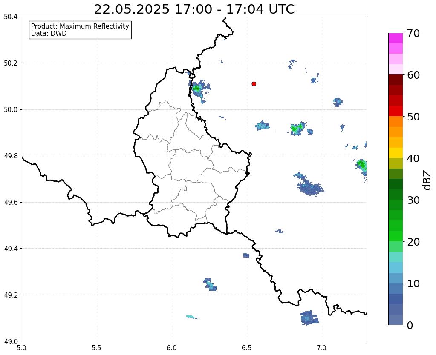Pick the light blue swatch just above the 10 tick
Image resolution: width=436 pixels, height=355 pixels.
point(396,278)
